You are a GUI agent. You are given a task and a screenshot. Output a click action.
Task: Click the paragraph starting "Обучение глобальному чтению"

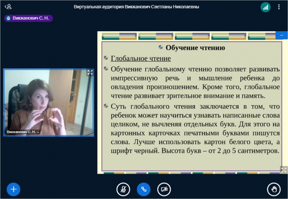point(195,83)
